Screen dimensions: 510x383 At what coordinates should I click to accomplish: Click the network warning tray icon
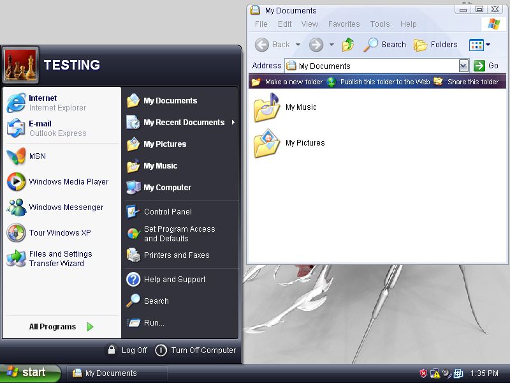point(435,373)
